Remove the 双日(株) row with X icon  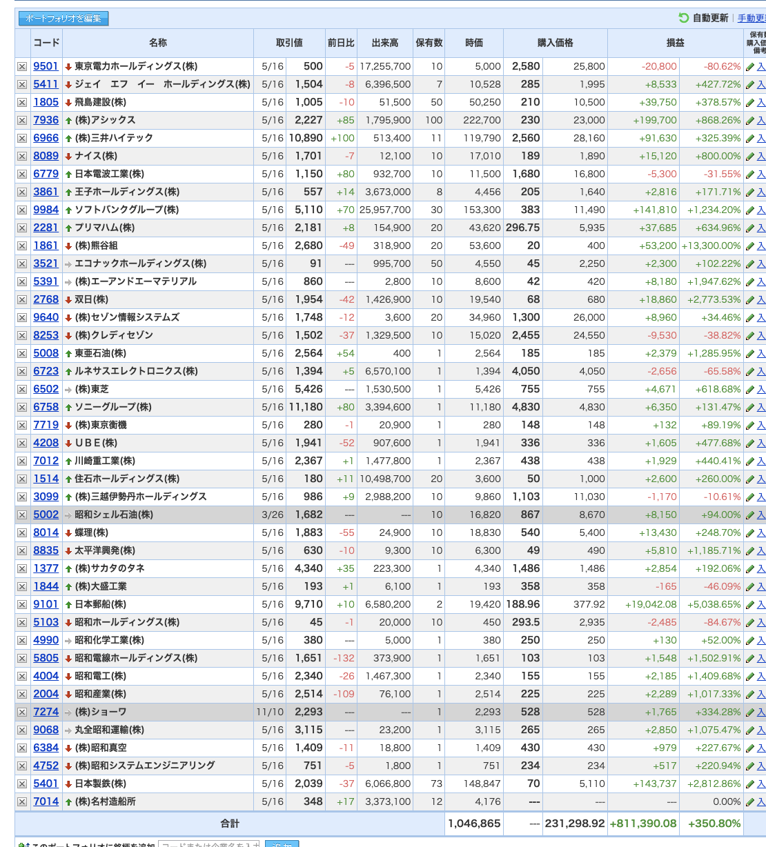click(x=22, y=299)
